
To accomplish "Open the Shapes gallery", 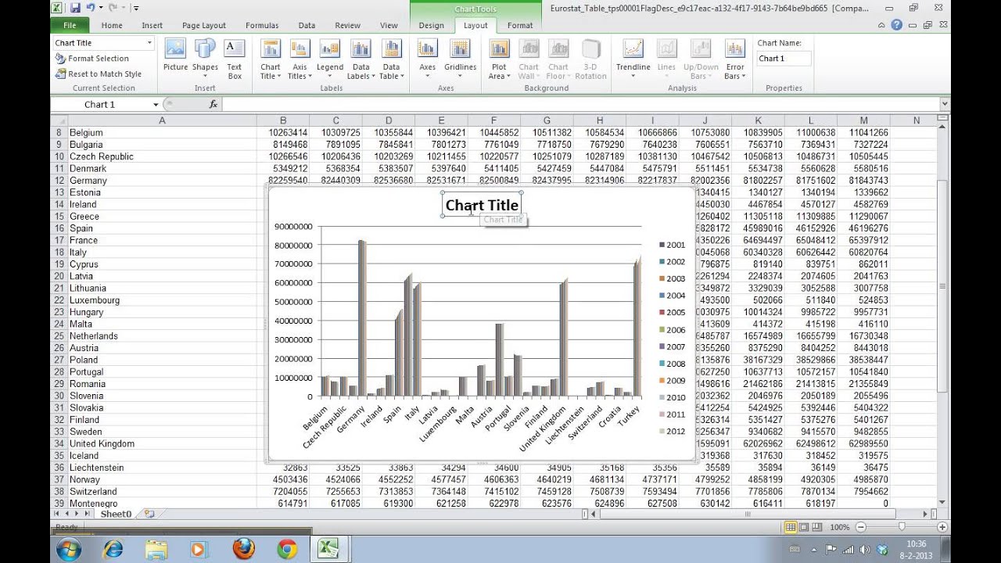I will 205,59.
